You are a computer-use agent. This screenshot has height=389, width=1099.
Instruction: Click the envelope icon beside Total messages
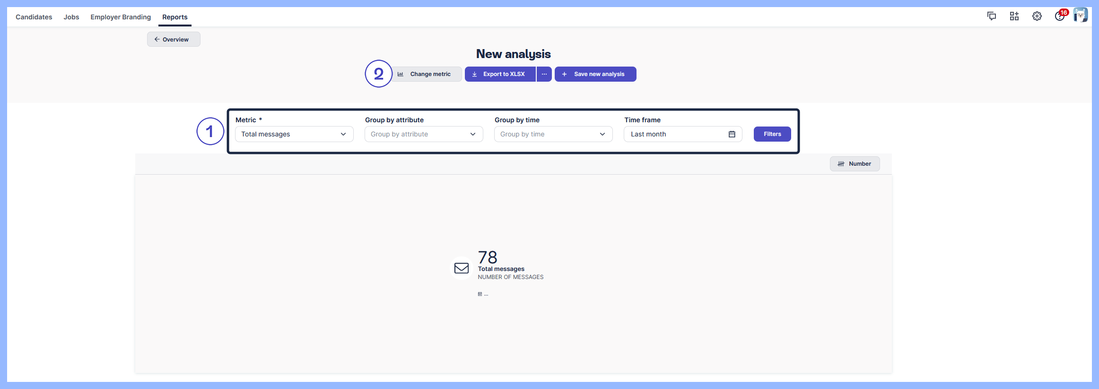[462, 268]
